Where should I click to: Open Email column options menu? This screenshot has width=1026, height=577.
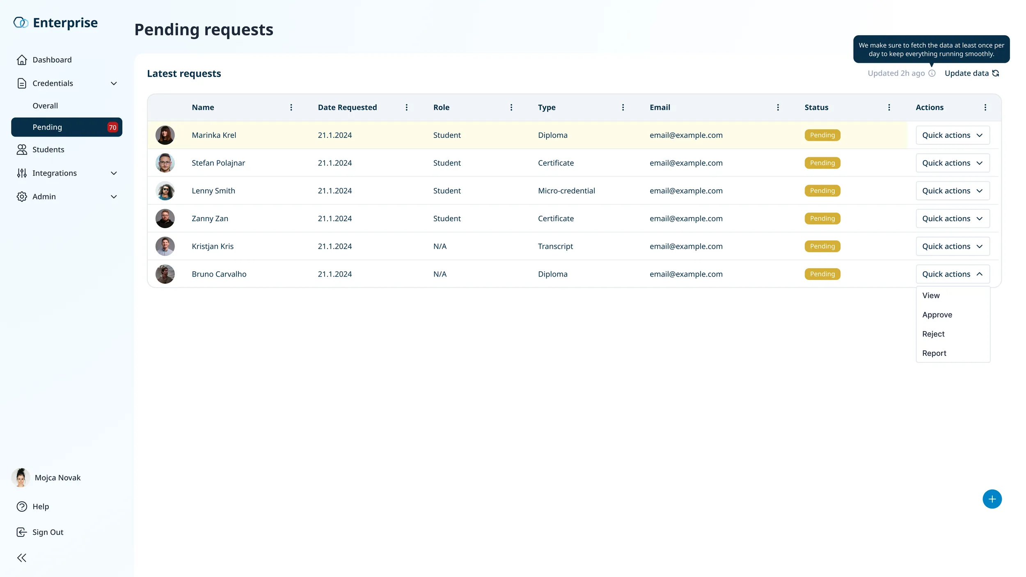click(778, 108)
